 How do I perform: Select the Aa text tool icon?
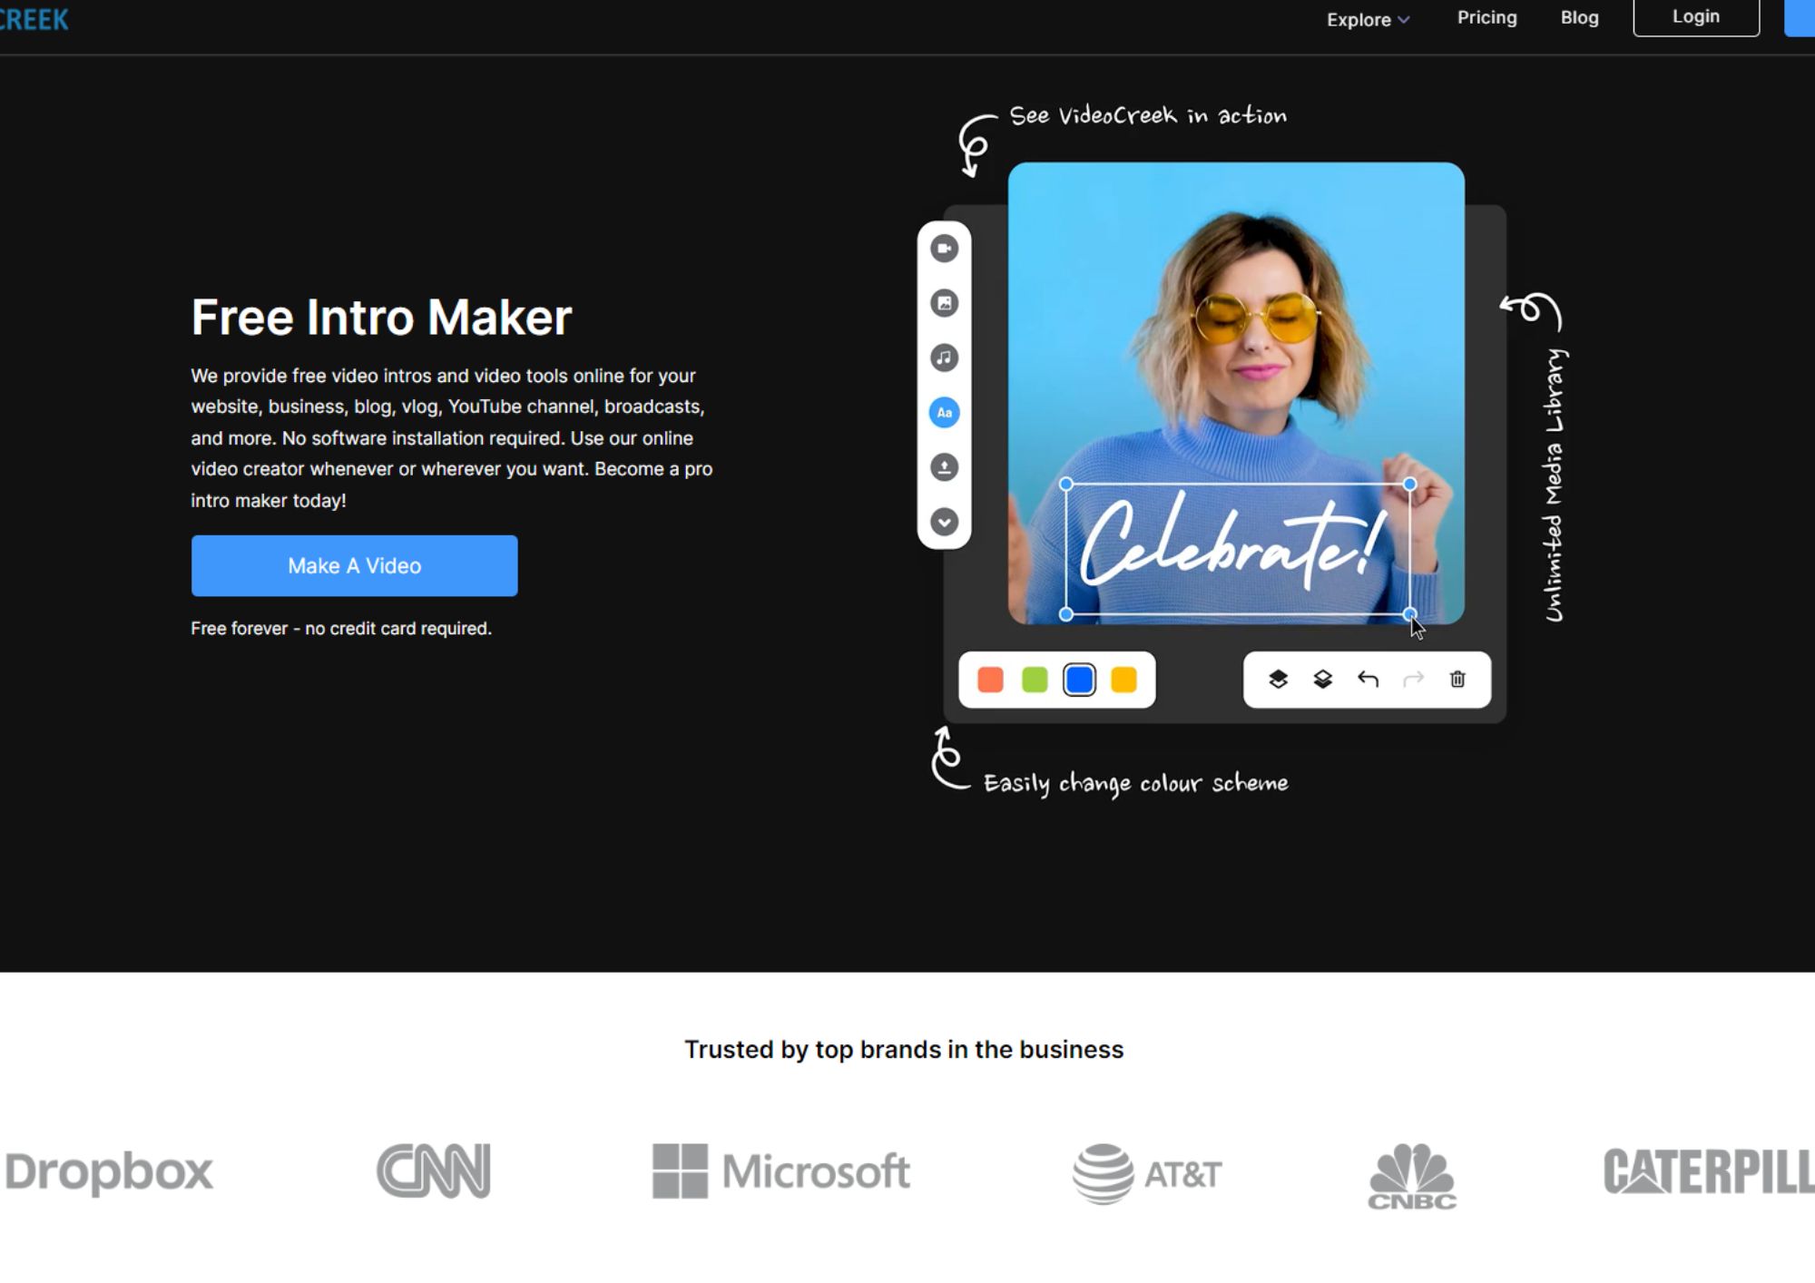[944, 413]
